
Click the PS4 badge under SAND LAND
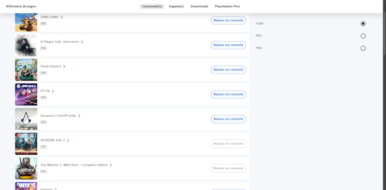coord(43,24)
